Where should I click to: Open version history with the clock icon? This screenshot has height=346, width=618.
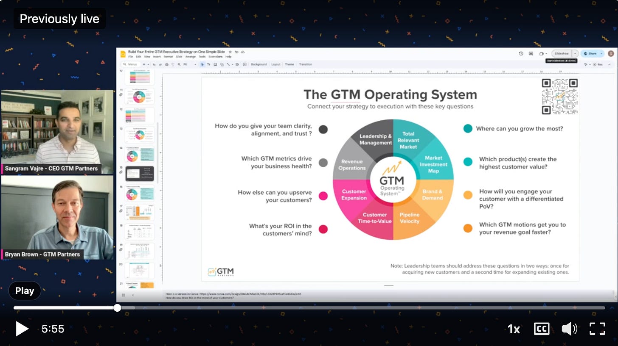click(521, 54)
